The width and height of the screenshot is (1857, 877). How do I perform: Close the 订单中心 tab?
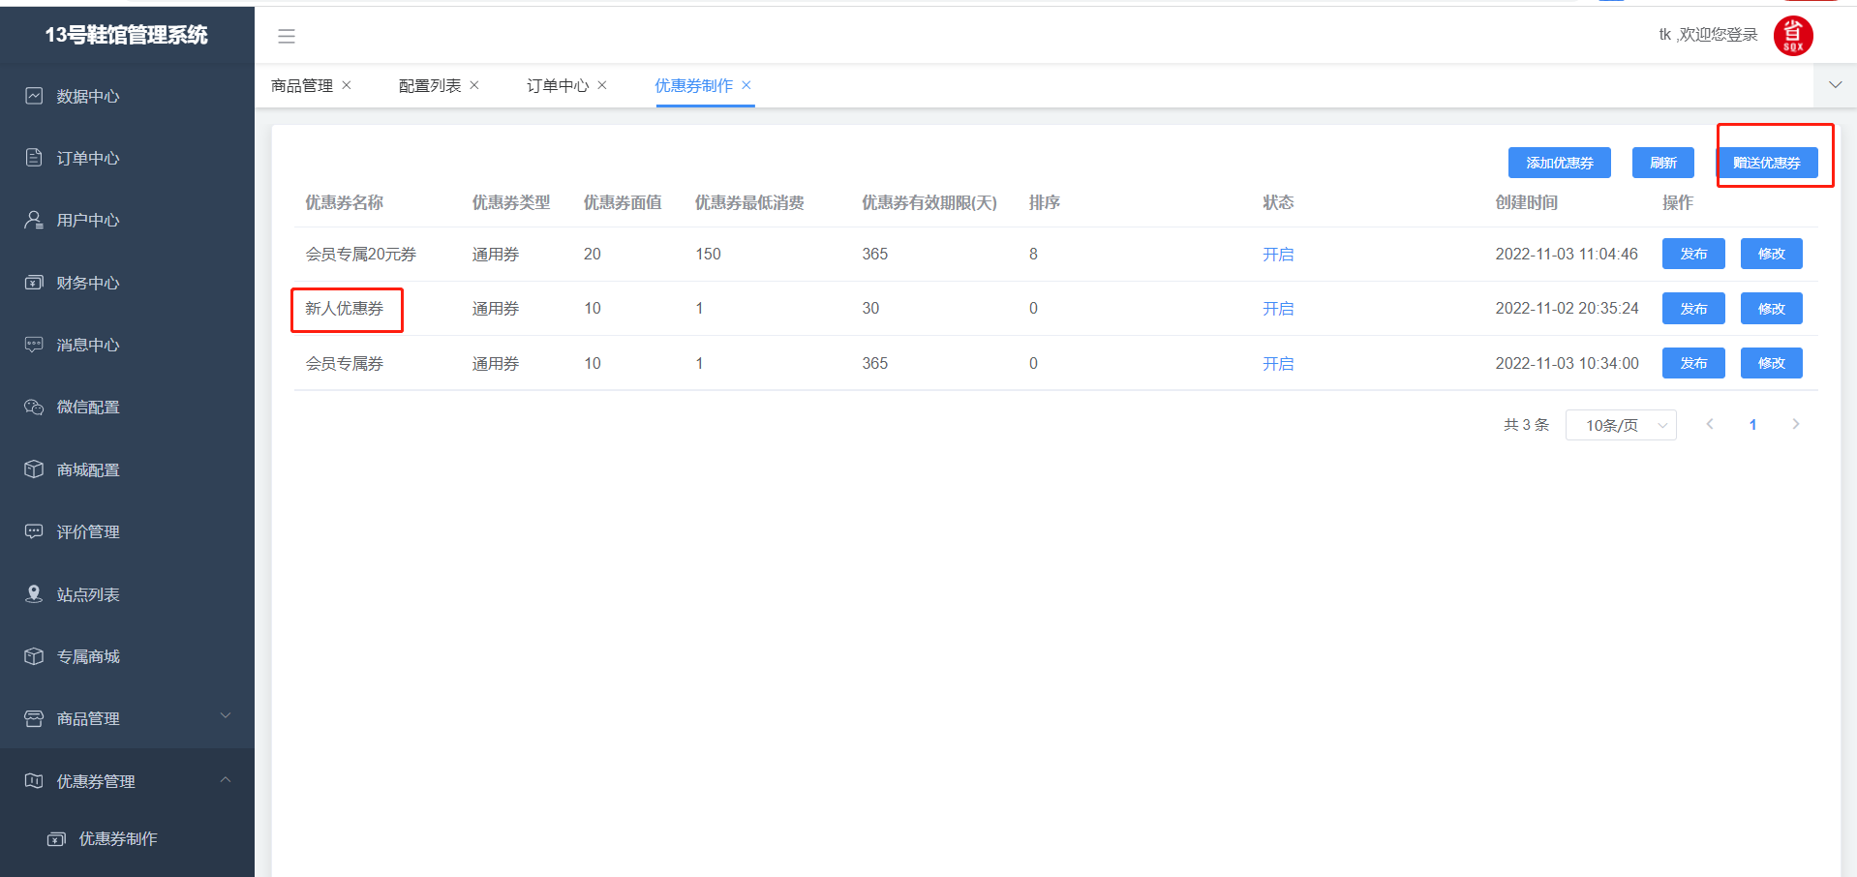602,85
